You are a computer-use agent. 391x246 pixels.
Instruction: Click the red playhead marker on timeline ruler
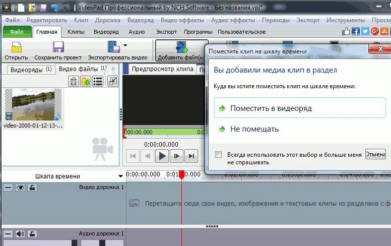coord(181,174)
